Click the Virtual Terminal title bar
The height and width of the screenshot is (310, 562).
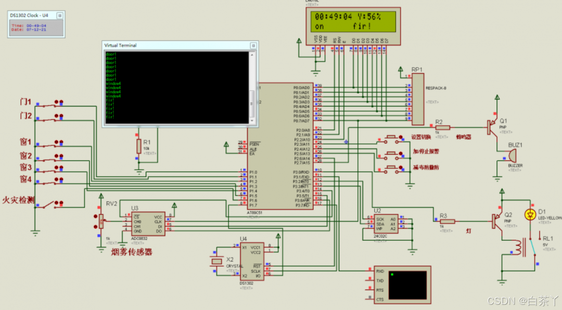(180, 46)
